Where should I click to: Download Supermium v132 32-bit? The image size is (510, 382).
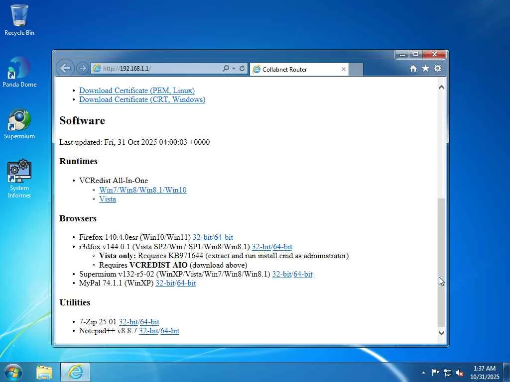pos(282,274)
